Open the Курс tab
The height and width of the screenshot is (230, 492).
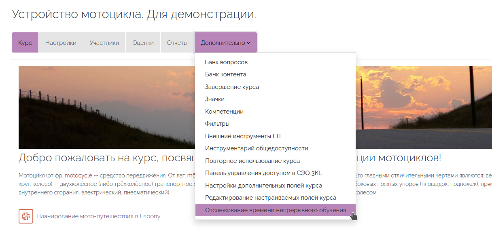click(x=25, y=43)
